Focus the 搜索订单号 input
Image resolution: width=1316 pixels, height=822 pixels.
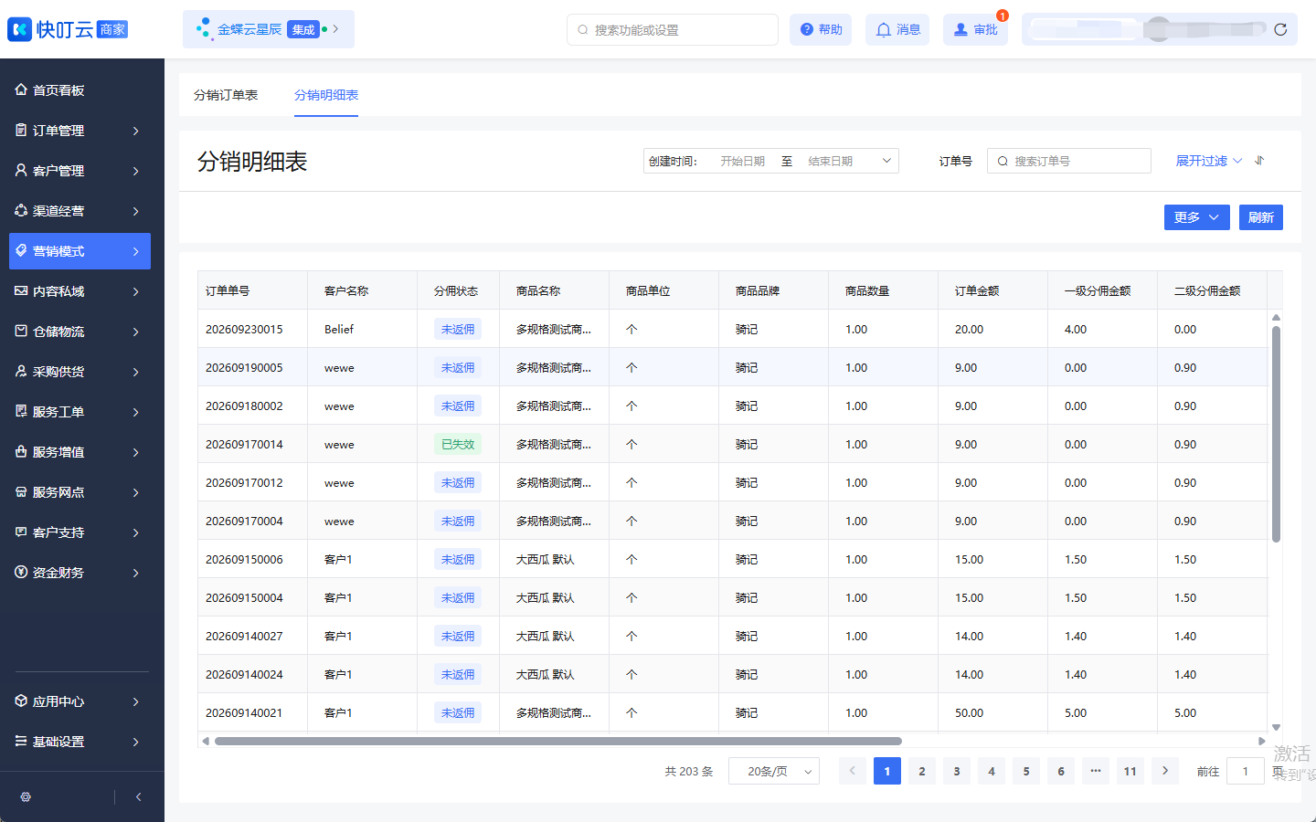(x=1069, y=161)
